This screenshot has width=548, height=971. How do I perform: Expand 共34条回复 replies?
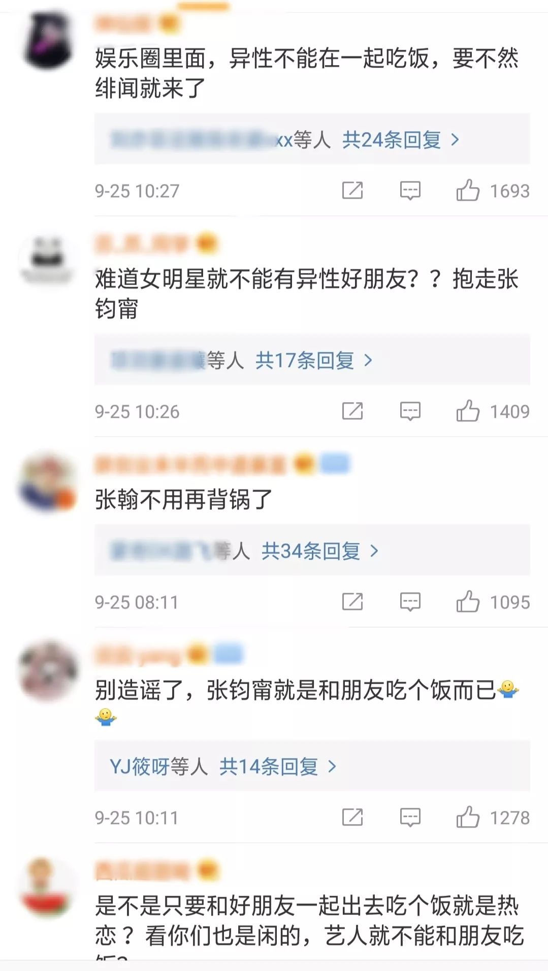click(x=319, y=551)
